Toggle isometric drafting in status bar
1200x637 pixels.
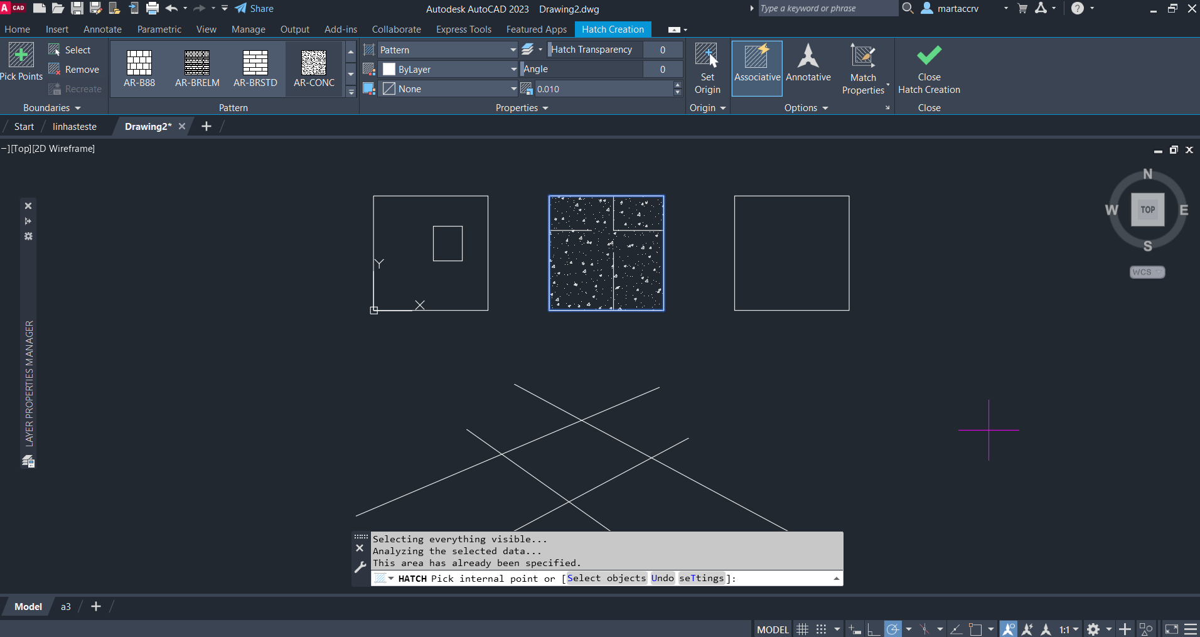coord(924,629)
